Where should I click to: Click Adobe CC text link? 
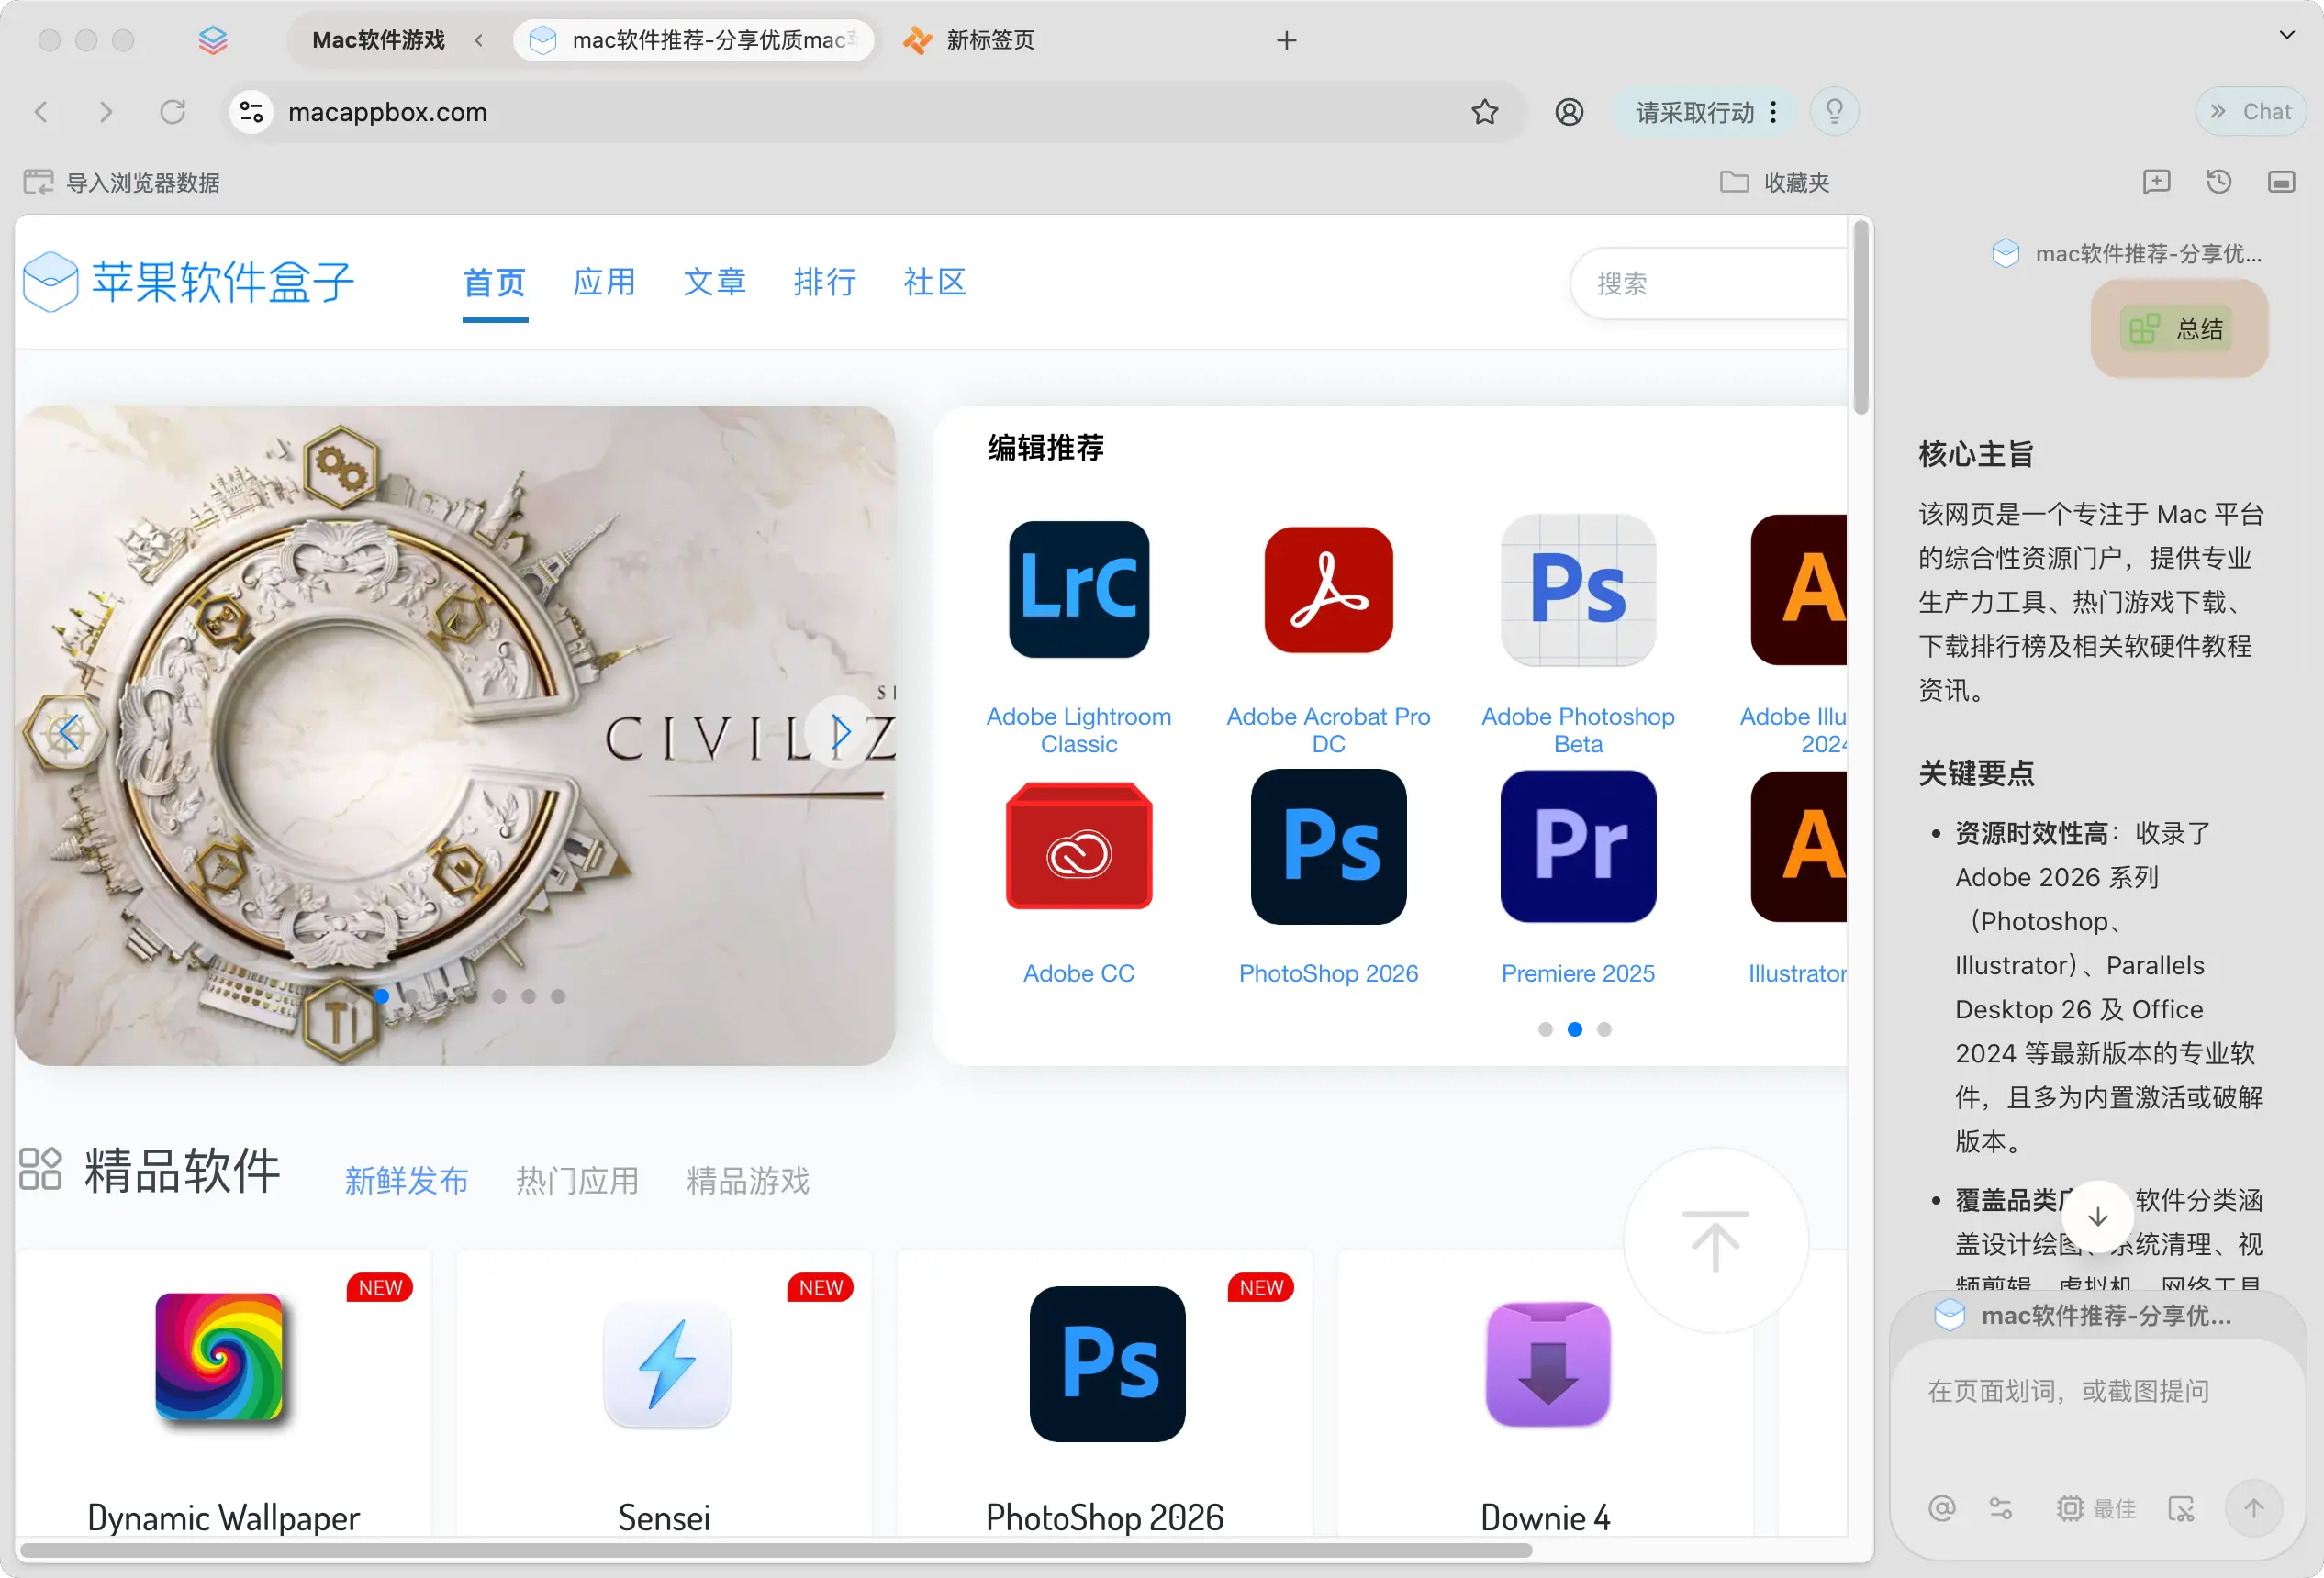pos(1079,972)
